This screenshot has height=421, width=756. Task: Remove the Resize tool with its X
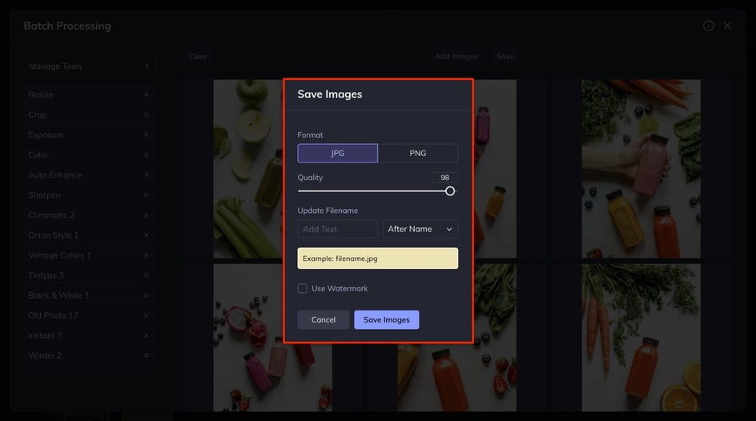point(146,95)
